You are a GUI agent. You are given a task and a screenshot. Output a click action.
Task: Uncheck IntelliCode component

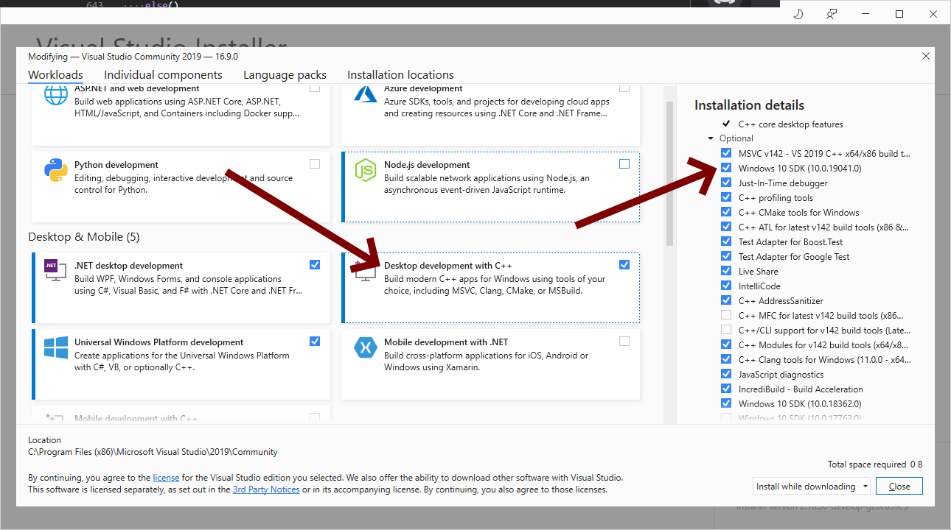726,286
